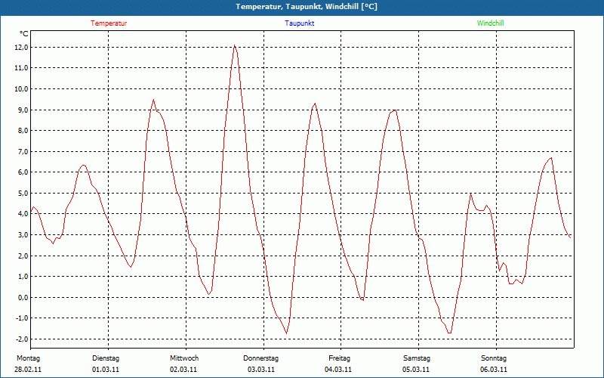Click the Dienstag day label

pyautogui.click(x=106, y=358)
